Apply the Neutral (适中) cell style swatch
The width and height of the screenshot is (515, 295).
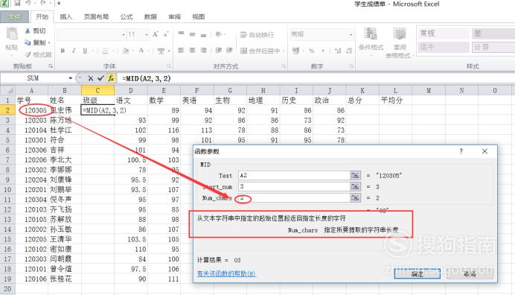(443, 47)
